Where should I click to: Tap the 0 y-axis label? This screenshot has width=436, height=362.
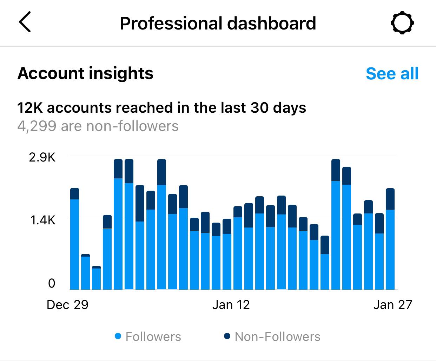[x=52, y=283]
